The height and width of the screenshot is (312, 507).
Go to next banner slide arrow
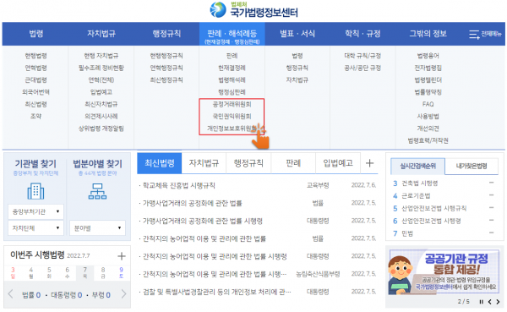[x=498, y=302]
